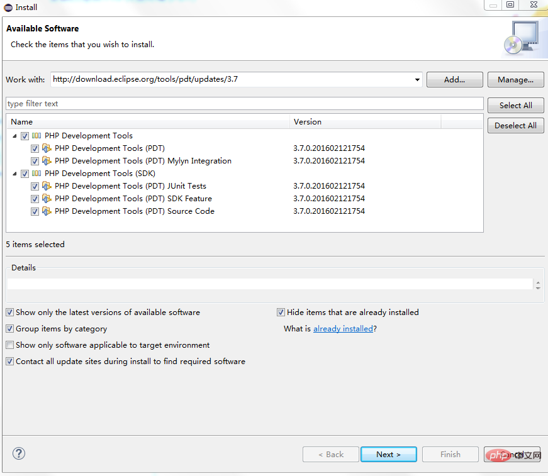Click the Details scroll down arrow
The width and height of the screenshot is (548, 476).
coord(538,288)
